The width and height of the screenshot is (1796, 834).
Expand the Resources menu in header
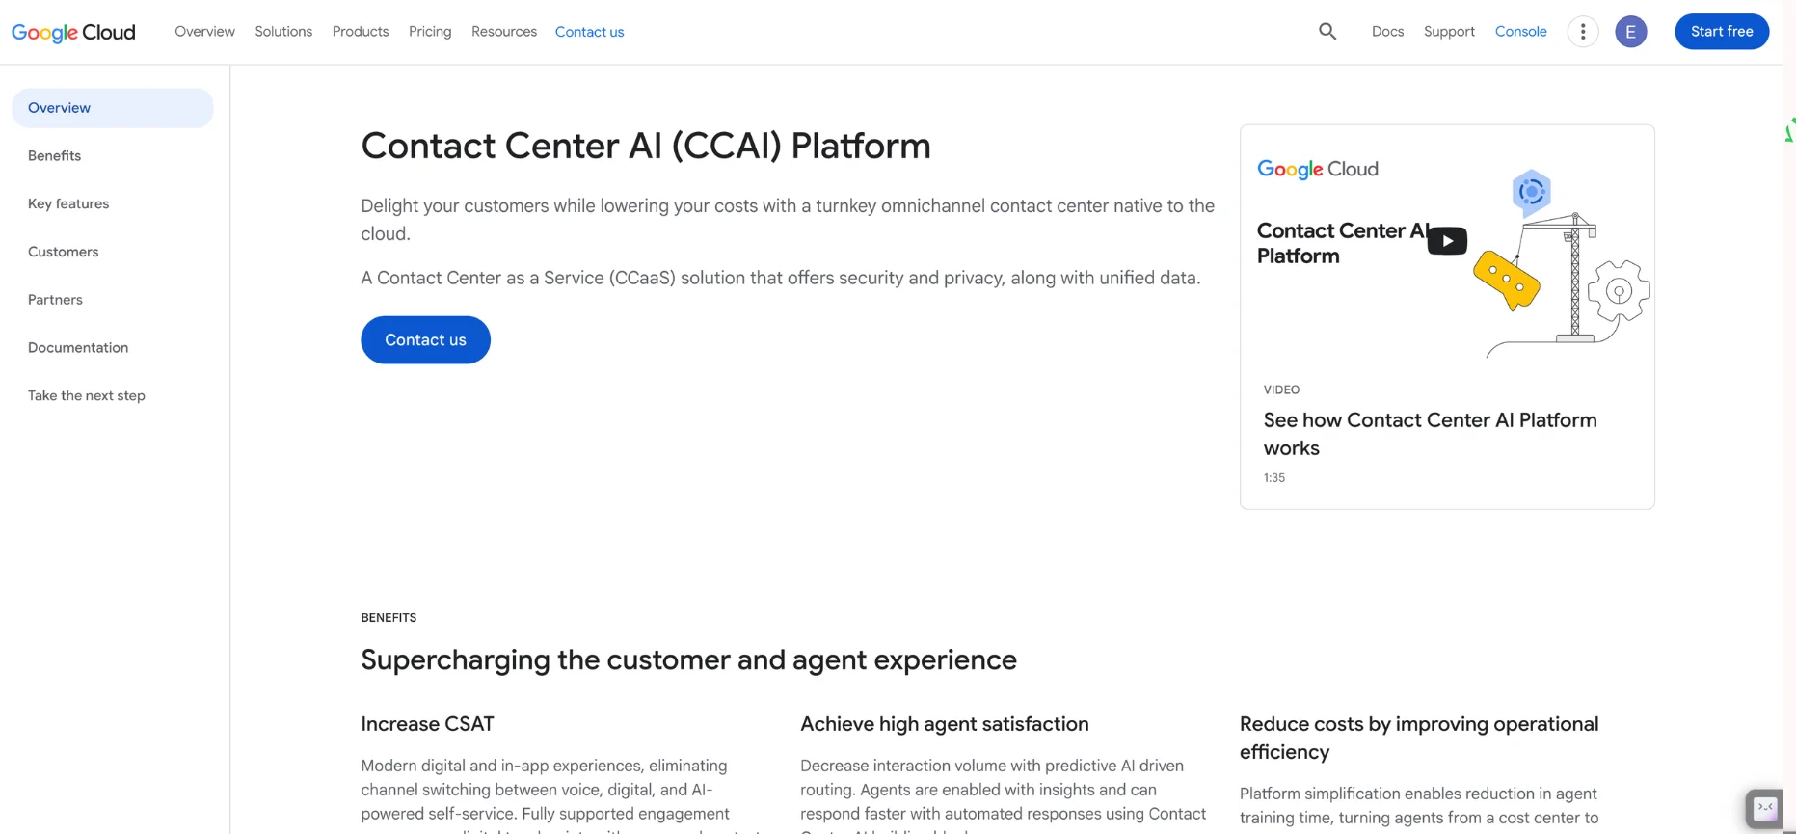[504, 32]
